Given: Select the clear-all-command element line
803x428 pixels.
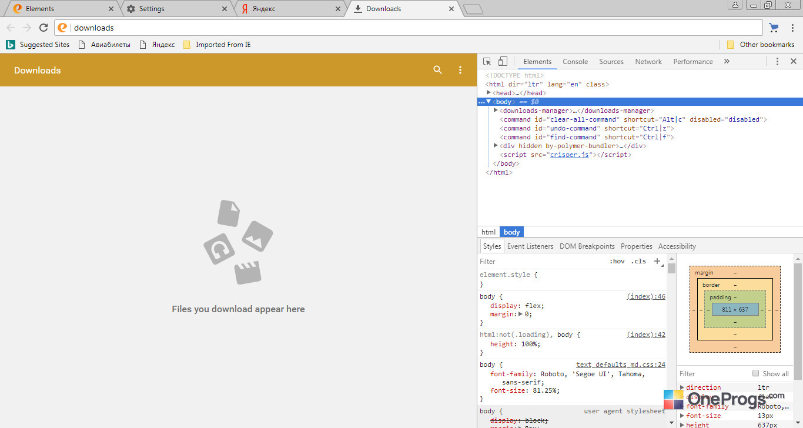Looking at the screenshot, I should (x=633, y=119).
